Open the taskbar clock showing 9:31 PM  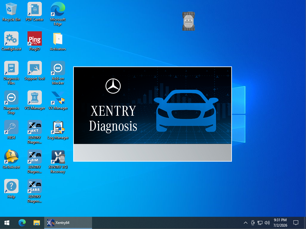point(280,223)
